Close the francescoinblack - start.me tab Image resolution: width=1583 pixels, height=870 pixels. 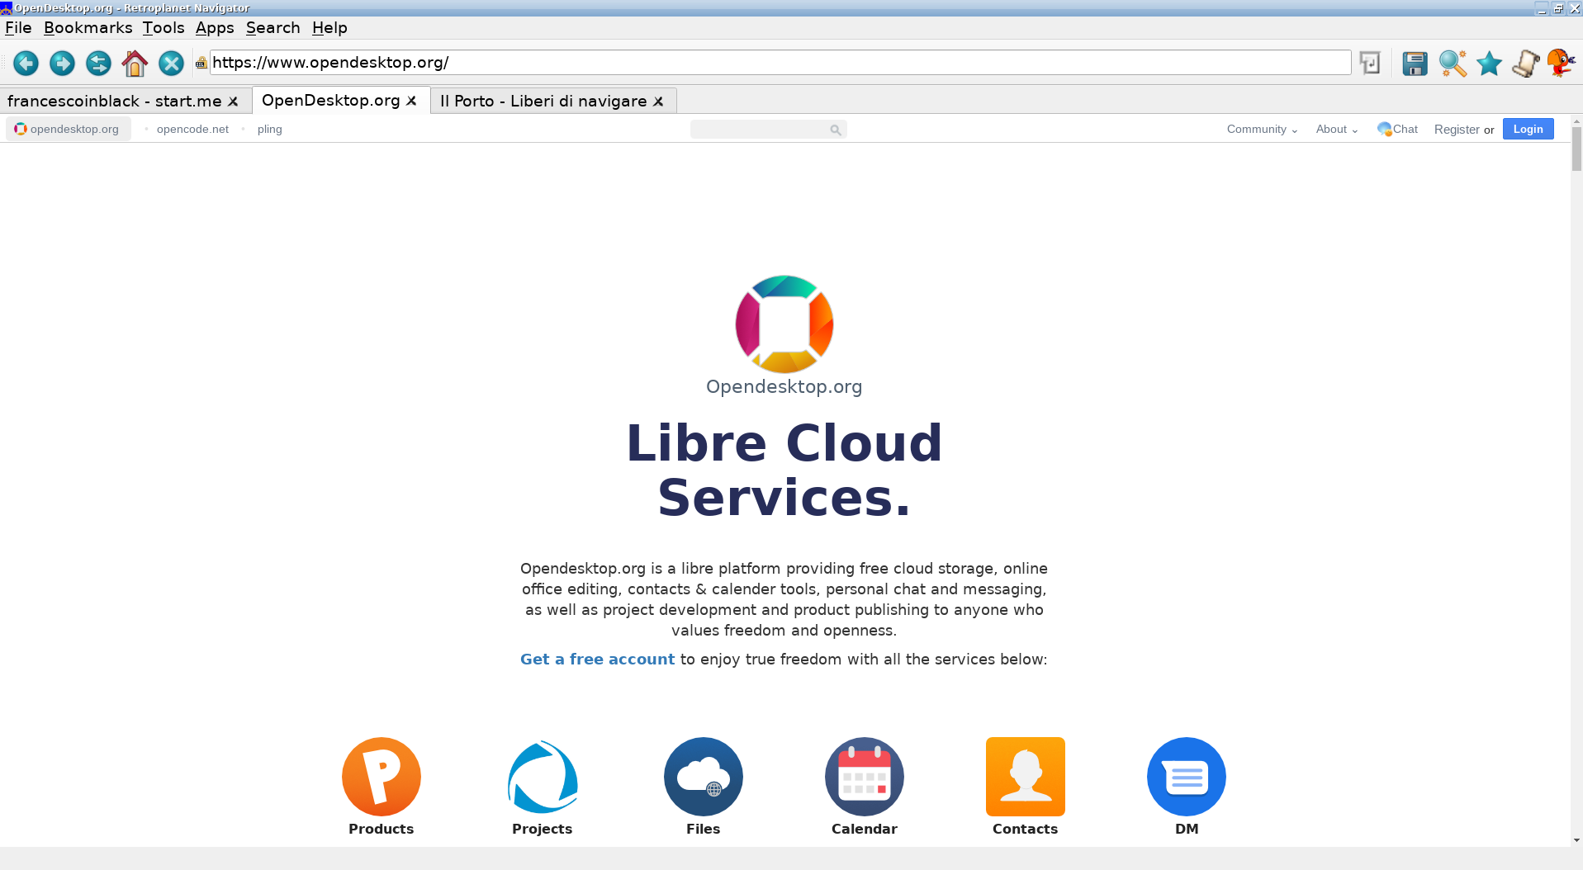[233, 102]
